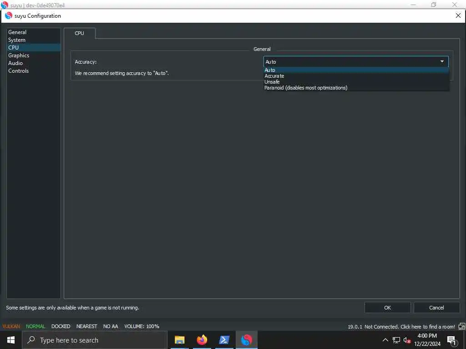Toggle NO AA setting in status bar

point(111,326)
